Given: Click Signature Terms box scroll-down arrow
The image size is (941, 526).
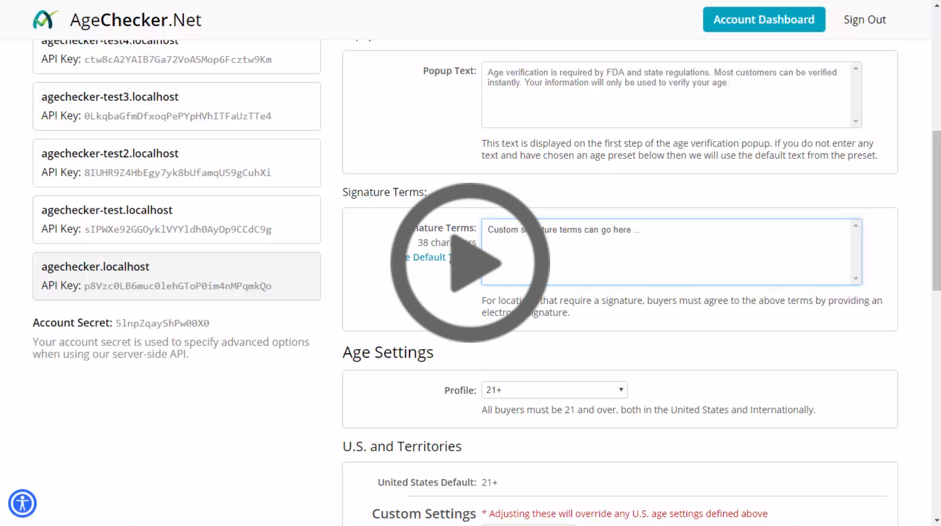Looking at the screenshot, I should [x=856, y=278].
